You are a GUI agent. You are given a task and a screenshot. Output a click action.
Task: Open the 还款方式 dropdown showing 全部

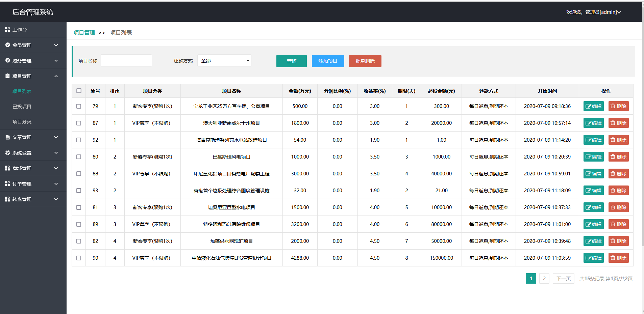coord(224,61)
